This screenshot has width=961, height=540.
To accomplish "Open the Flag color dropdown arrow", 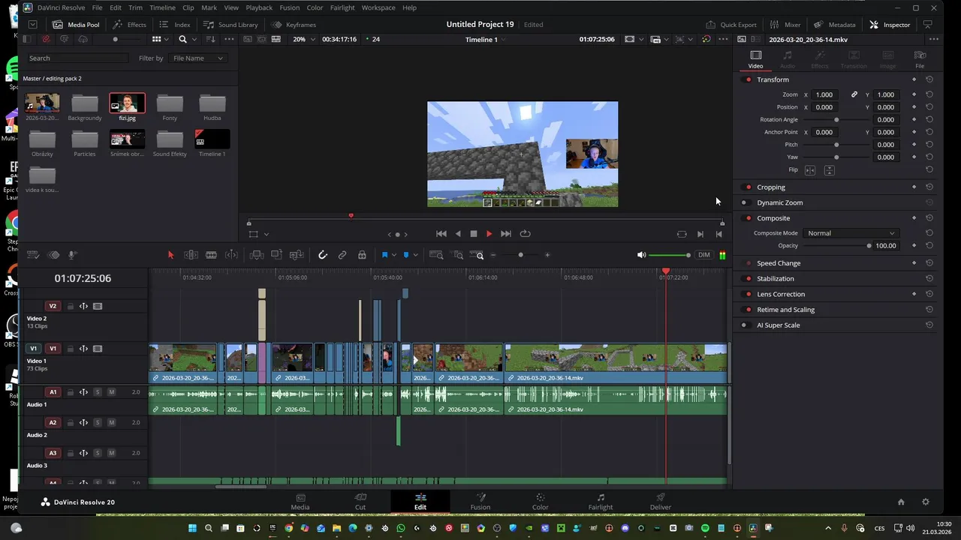I will click(x=394, y=256).
